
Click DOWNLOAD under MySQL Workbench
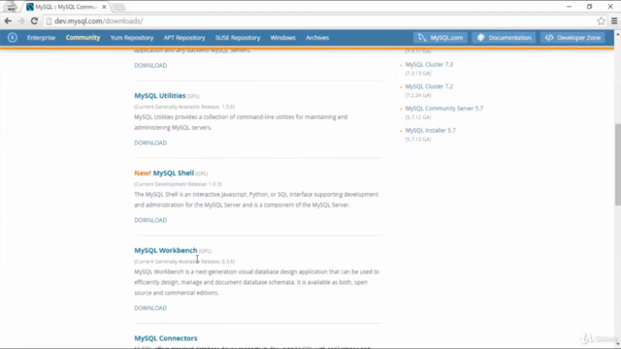pos(150,308)
